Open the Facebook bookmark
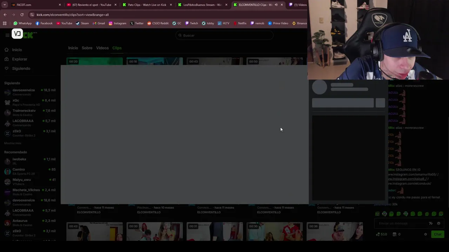The height and width of the screenshot is (252, 449). pyautogui.click(x=44, y=23)
